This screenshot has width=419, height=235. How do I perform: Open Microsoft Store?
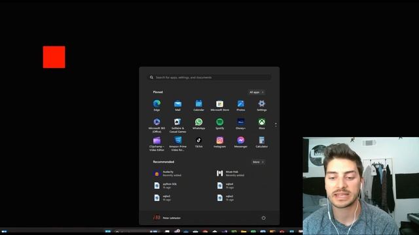pyautogui.click(x=220, y=106)
